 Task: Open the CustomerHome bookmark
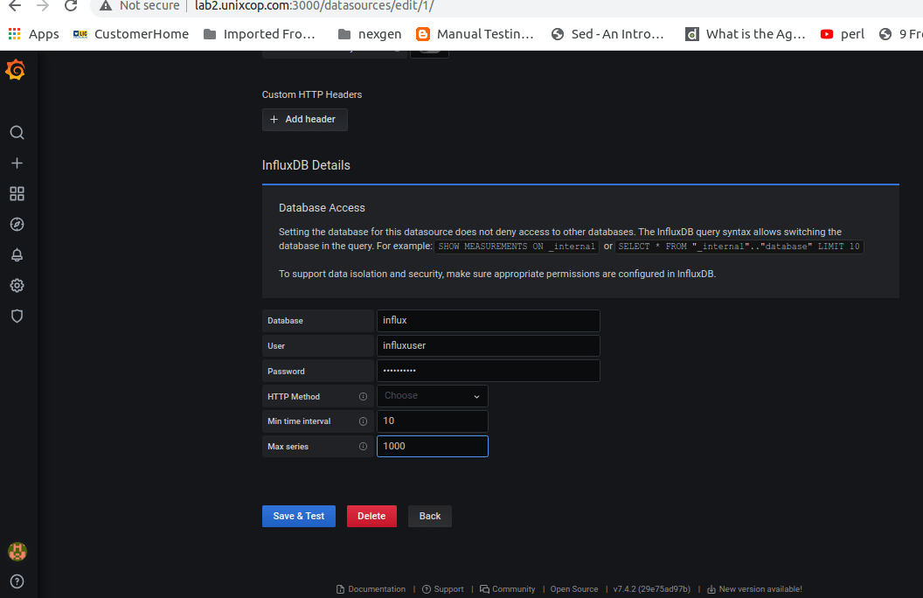click(131, 34)
